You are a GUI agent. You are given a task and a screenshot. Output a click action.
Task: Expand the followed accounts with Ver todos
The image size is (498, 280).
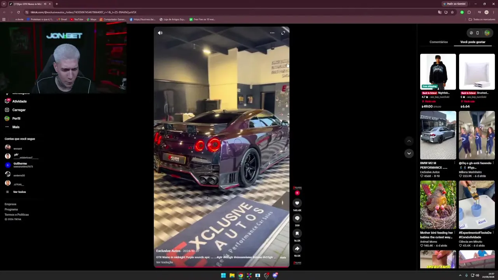[16, 192]
